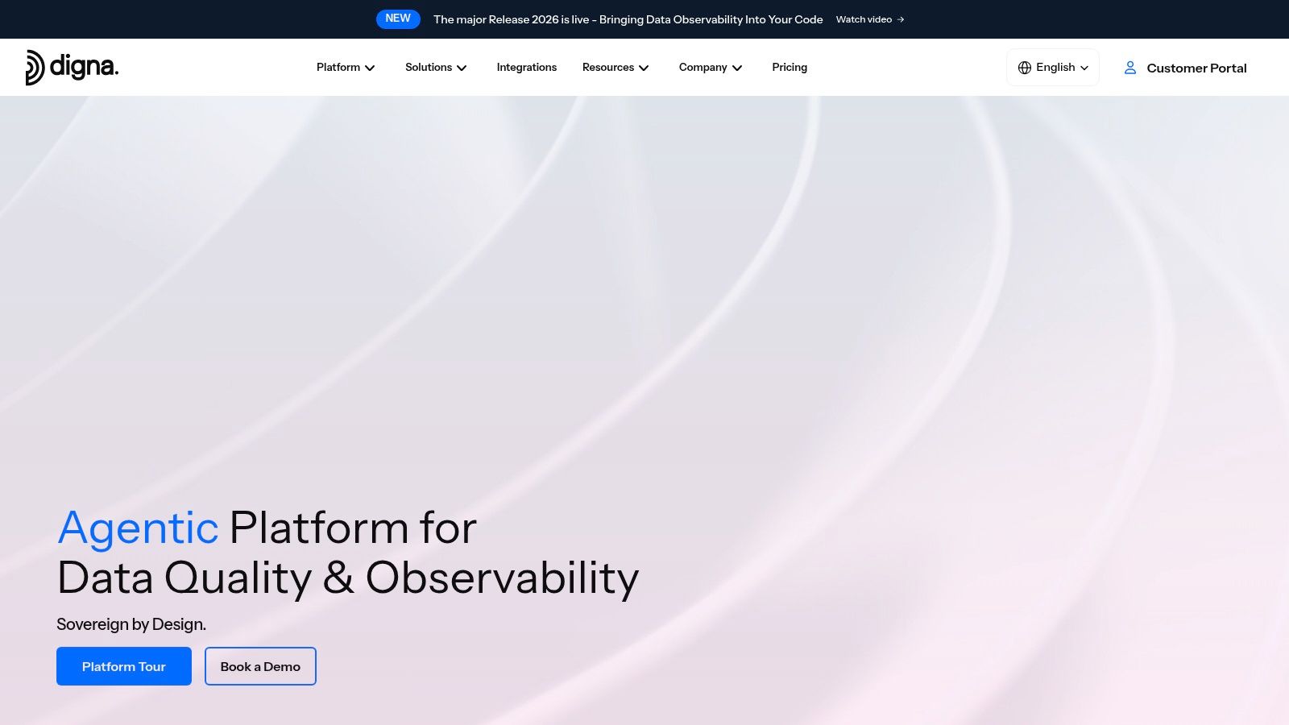The image size is (1289, 725).
Task: Open the Platform menu label
Action: [x=338, y=68]
